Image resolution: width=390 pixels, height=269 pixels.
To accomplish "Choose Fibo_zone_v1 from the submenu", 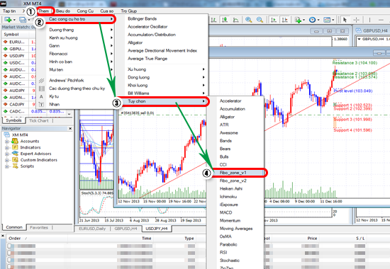I will click(233, 173).
